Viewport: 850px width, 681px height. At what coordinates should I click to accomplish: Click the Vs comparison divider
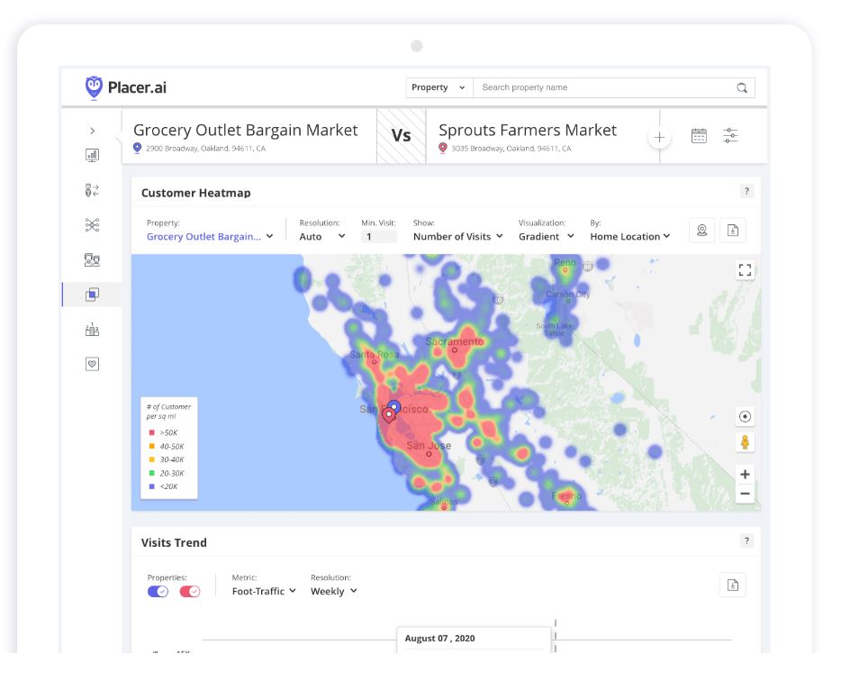click(x=402, y=135)
